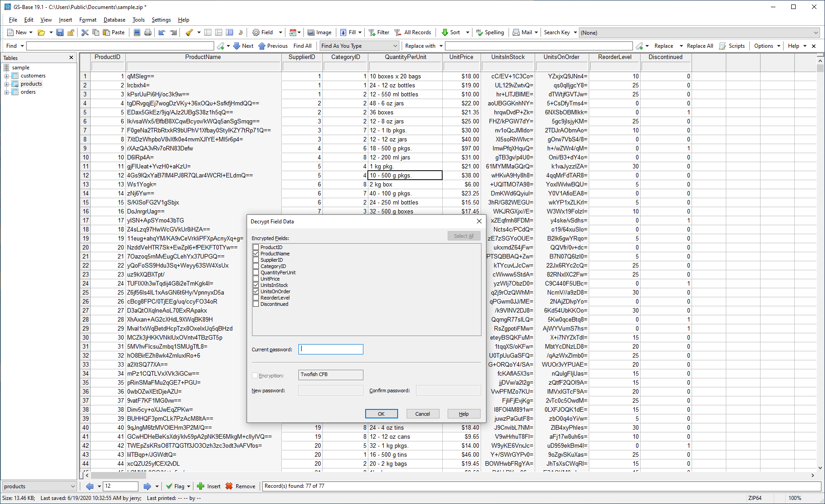Click the Image toolbar icon

pyautogui.click(x=311, y=32)
